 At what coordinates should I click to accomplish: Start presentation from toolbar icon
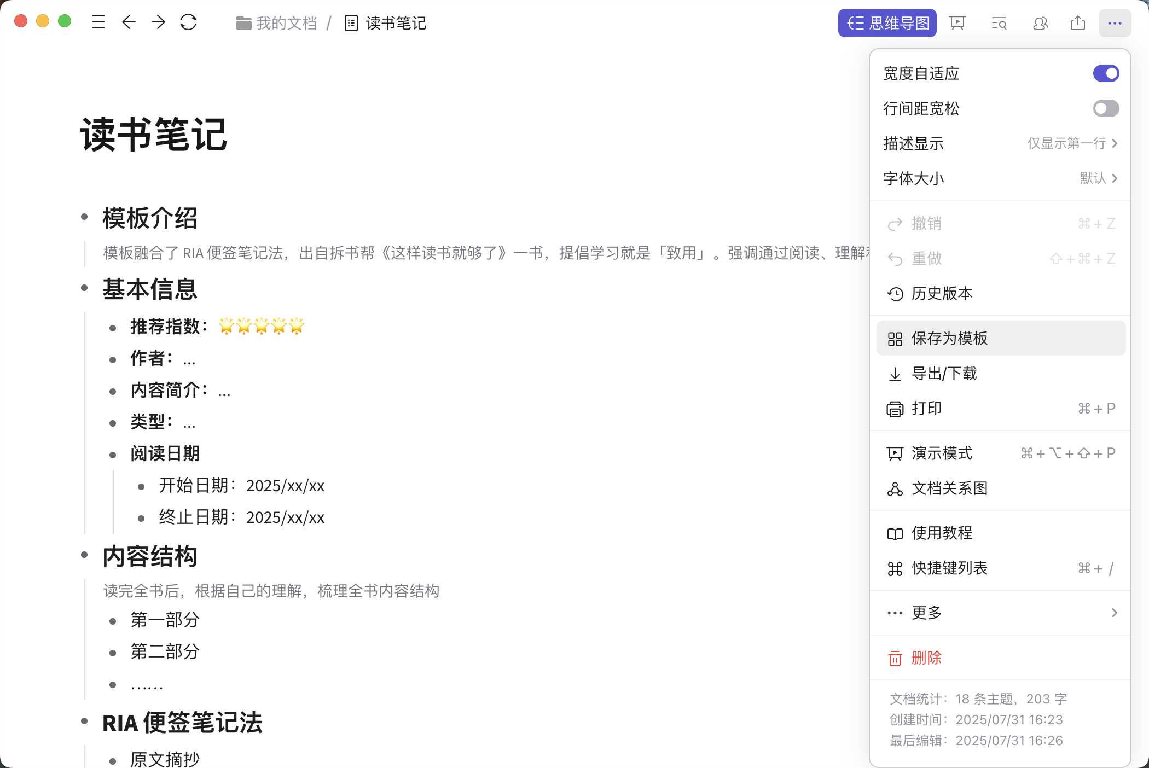(957, 23)
